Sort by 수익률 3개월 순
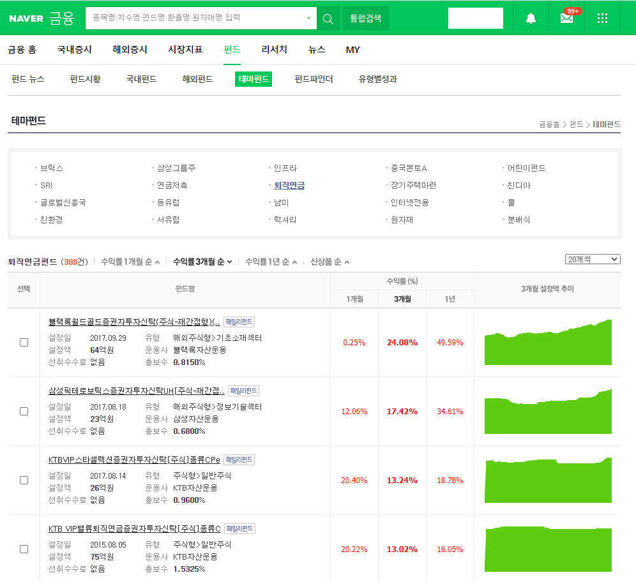Image resolution: width=636 pixels, height=582 pixels. coord(202,262)
